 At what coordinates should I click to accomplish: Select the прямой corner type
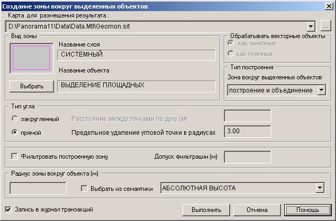[x=15, y=132]
